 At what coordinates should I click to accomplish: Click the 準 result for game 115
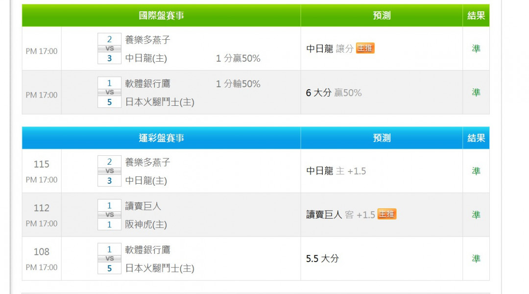tap(476, 171)
